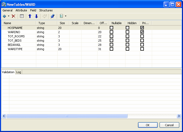The width and height of the screenshot is (183, 132).
Task: Toggle Nullable checkbox for WARDTYPE
Action: (x=111, y=49)
